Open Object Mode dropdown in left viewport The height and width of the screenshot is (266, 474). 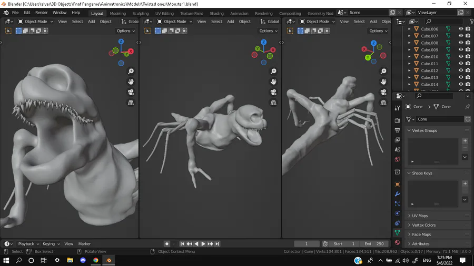coord(35,22)
